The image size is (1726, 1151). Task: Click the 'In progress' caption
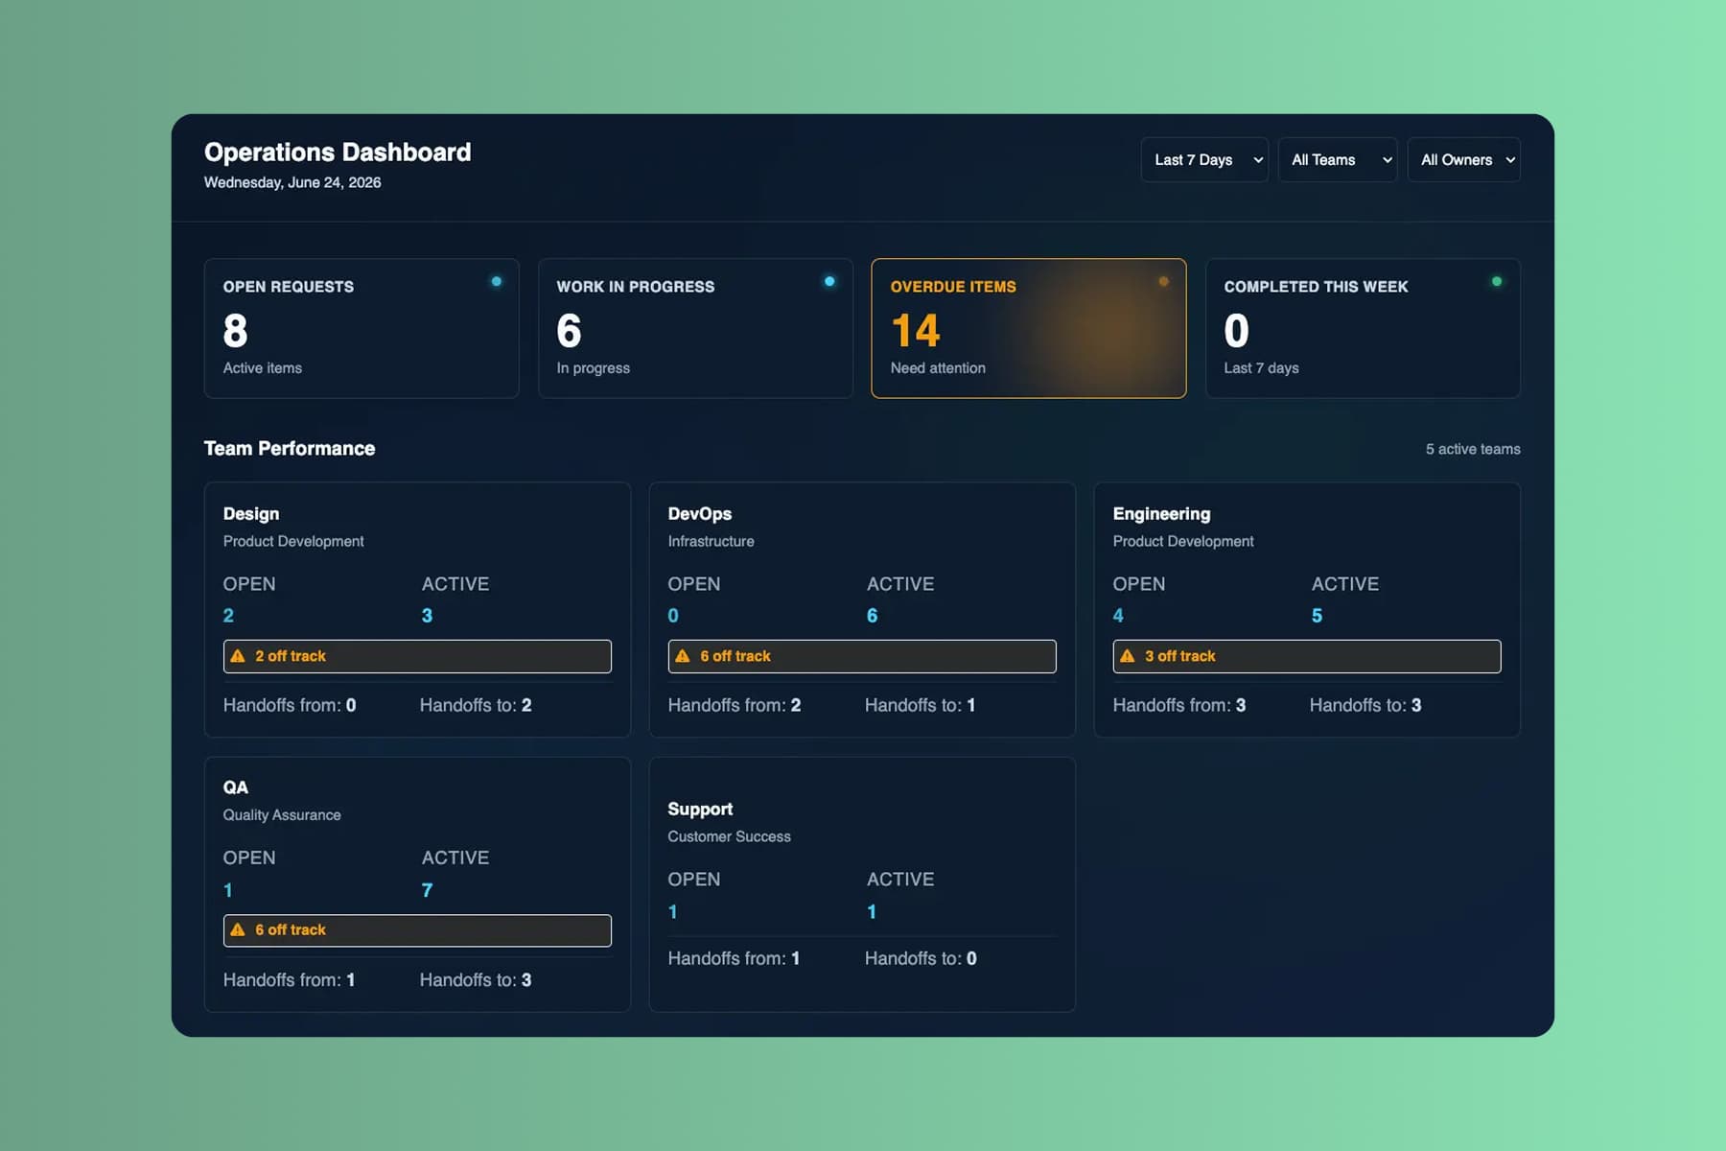pyautogui.click(x=594, y=368)
